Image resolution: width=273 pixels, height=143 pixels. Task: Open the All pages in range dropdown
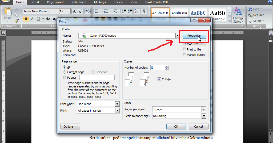117,111
